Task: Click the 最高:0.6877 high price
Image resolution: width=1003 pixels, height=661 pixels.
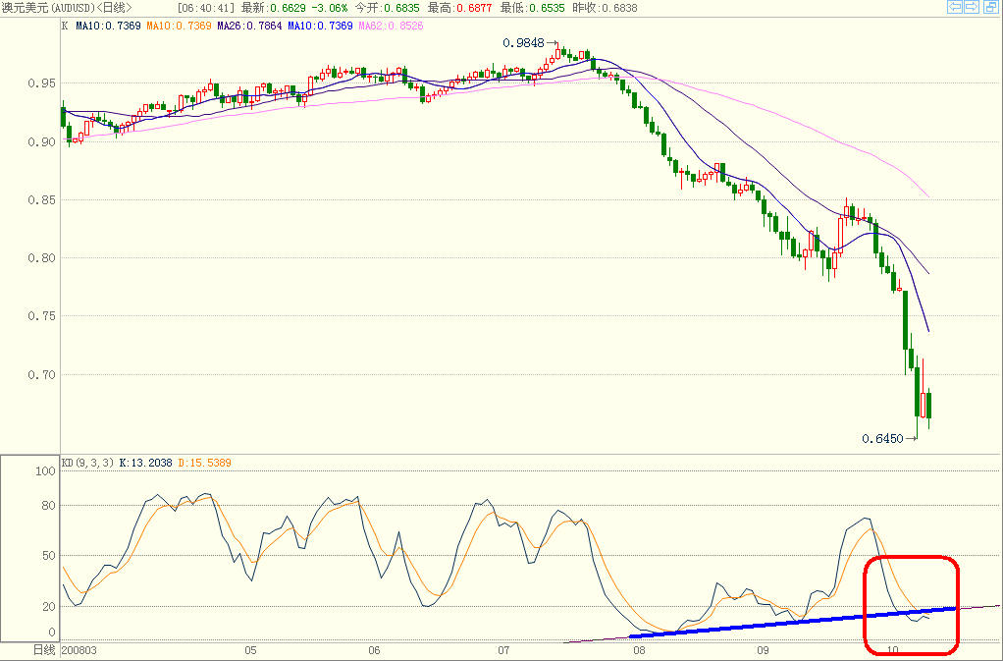Action: (x=460, y=8)
